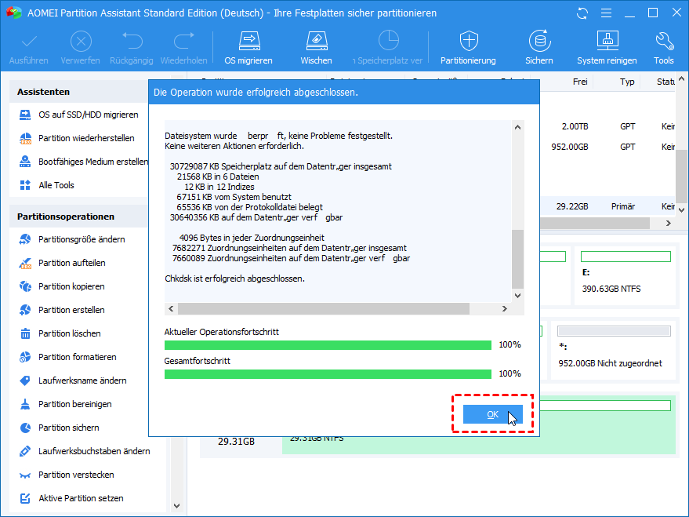689x517 pixels.
Task: Click the Partitionsoperationen section header
Action: 78,217
